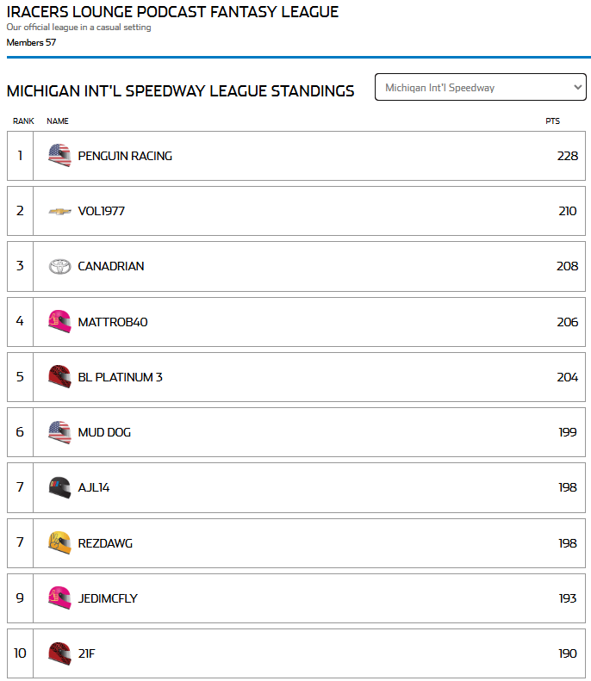Click AJL14's black helmet icon
The width and height of the screenshot is (591, 681).
[x=59, y=487]
